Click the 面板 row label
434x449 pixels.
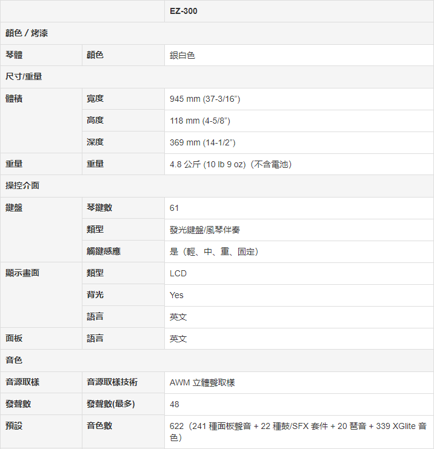click(x=14, y=339)
